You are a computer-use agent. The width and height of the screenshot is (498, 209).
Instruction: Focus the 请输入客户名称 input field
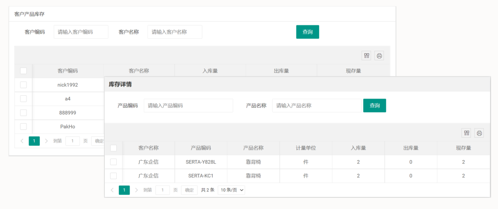click(175, 32)
